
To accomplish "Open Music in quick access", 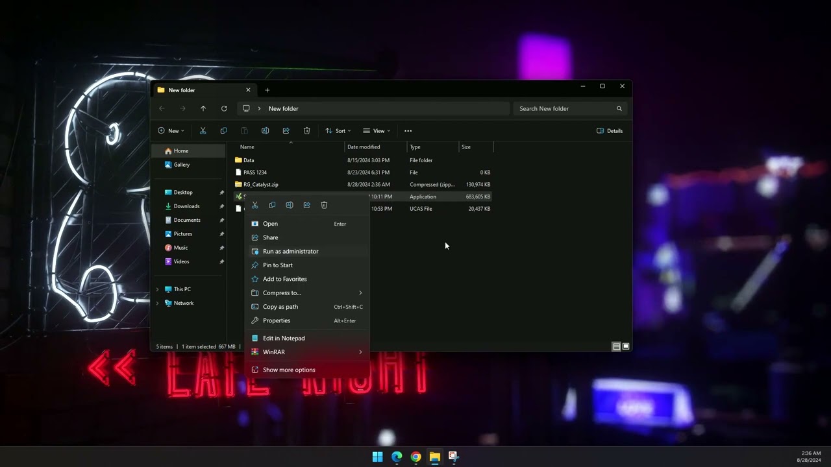I will (189, 248).
